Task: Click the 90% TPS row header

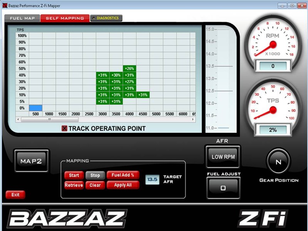Action: (22, 42)
